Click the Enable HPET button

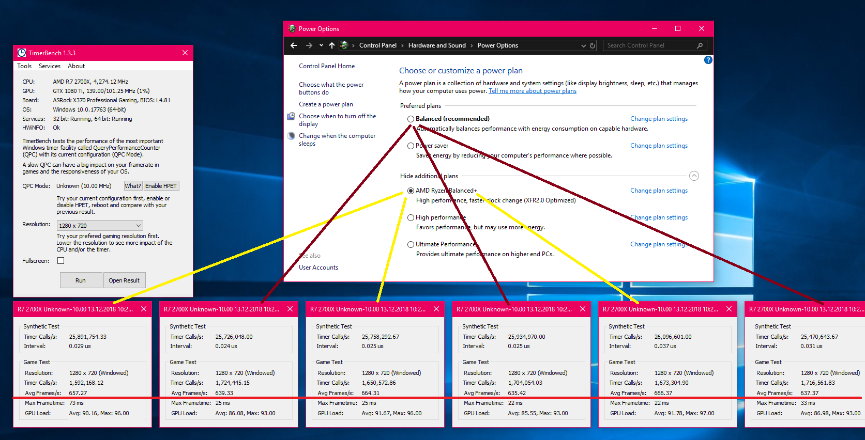coord(161,186)
